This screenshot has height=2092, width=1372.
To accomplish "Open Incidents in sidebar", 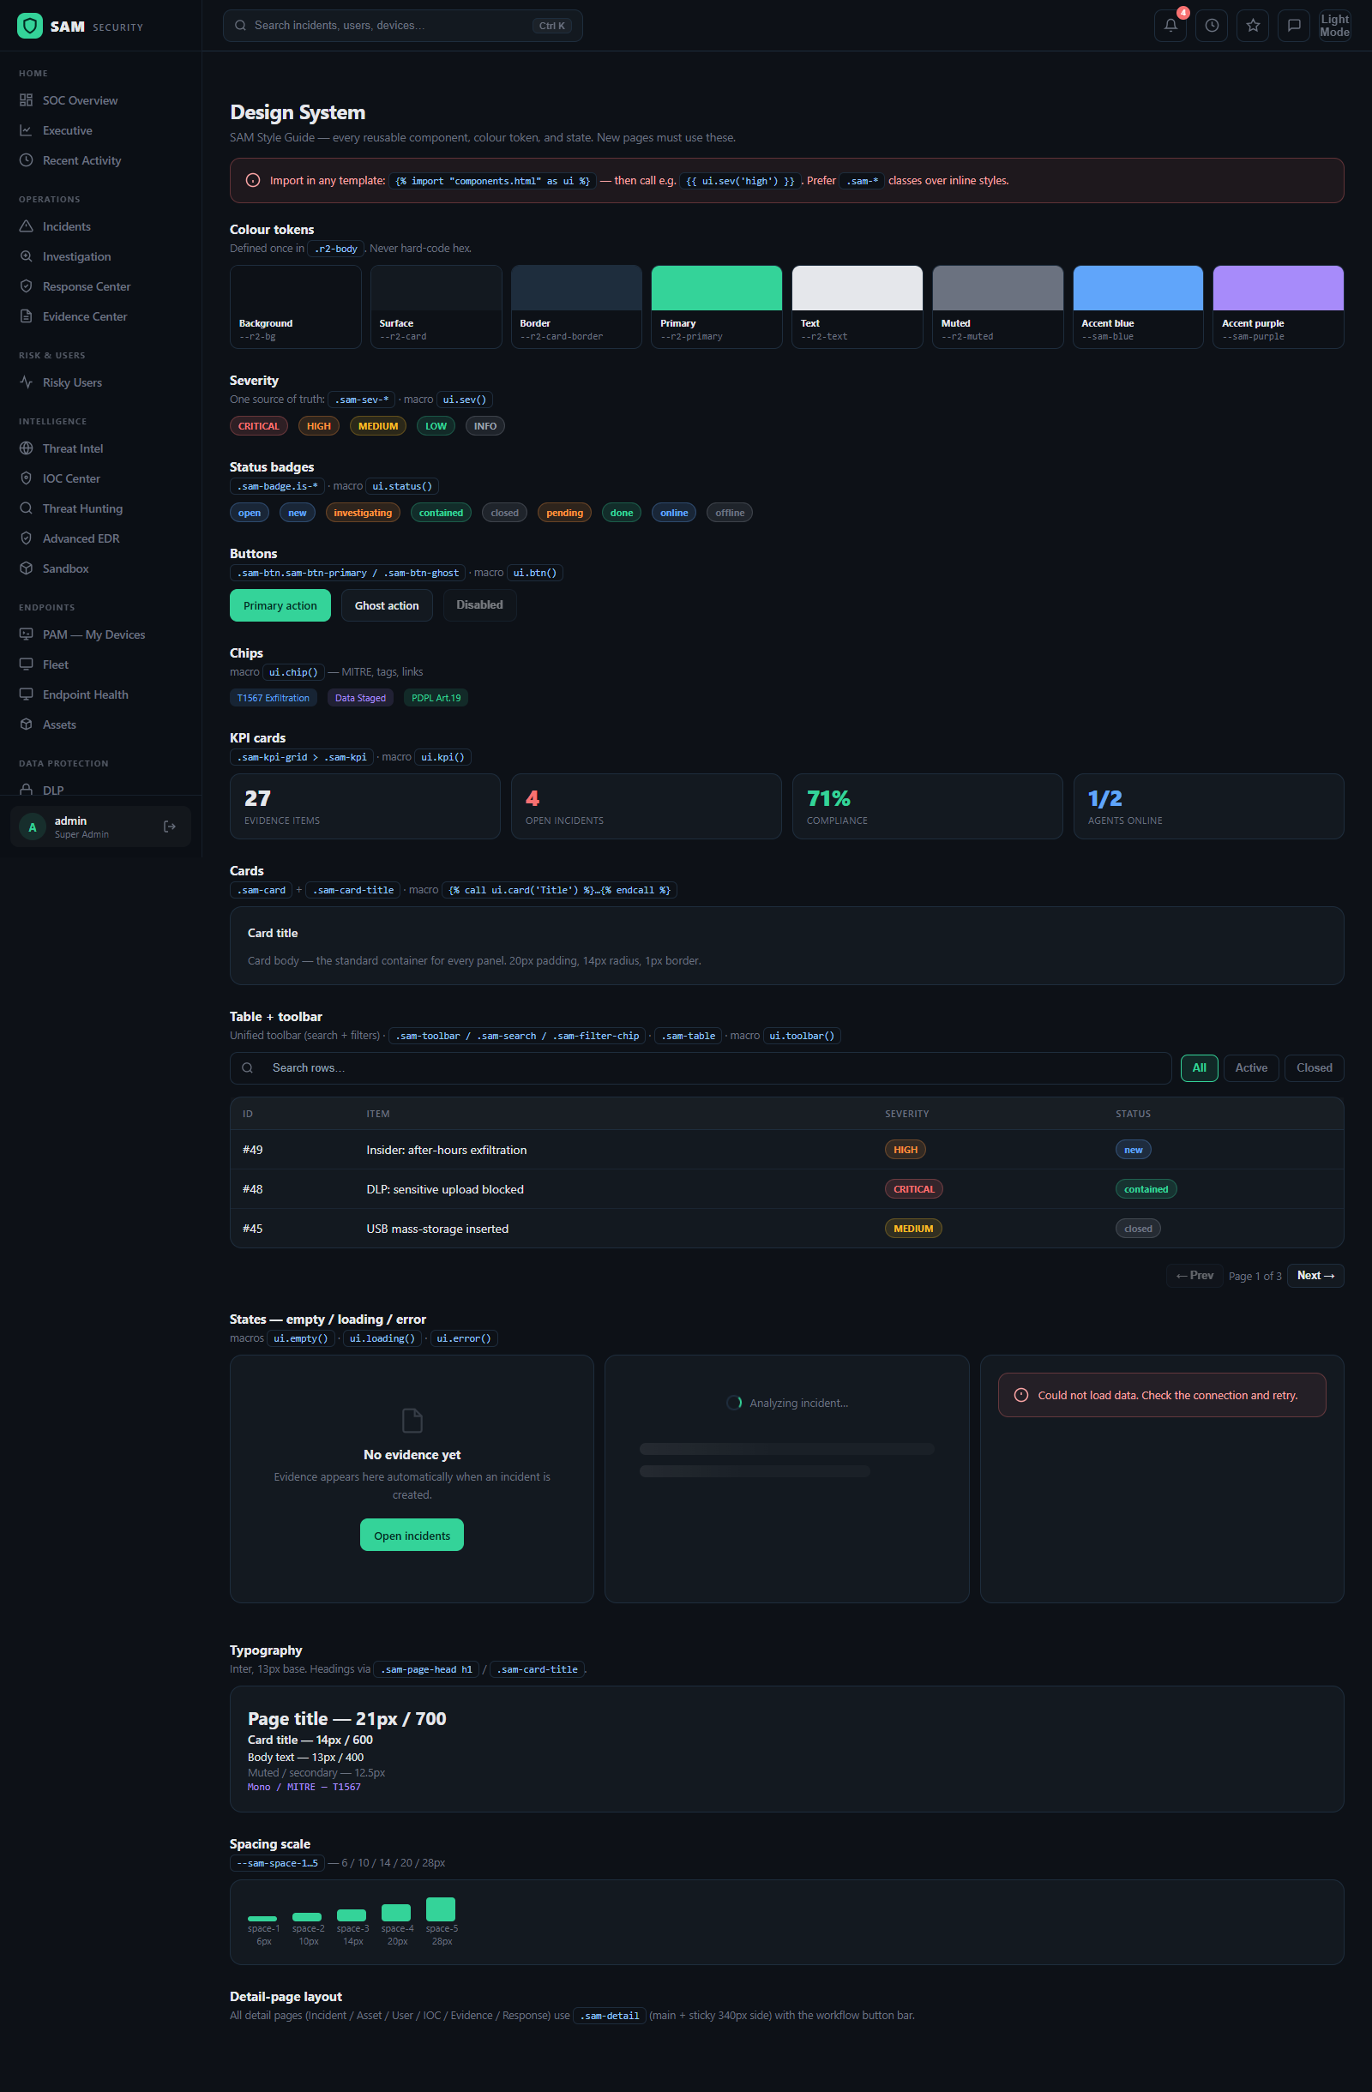I will pos(101,225).
